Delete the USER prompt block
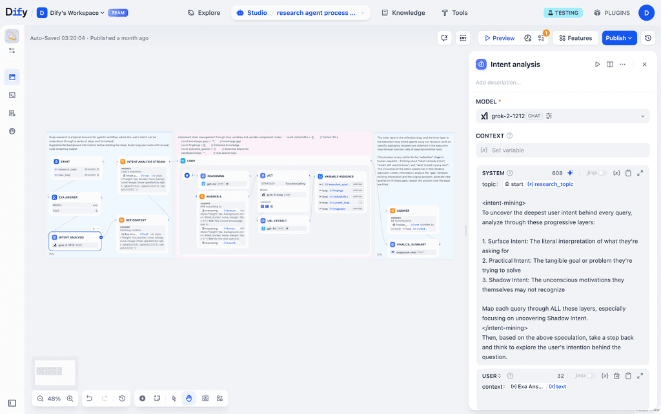 coord(616,375)
